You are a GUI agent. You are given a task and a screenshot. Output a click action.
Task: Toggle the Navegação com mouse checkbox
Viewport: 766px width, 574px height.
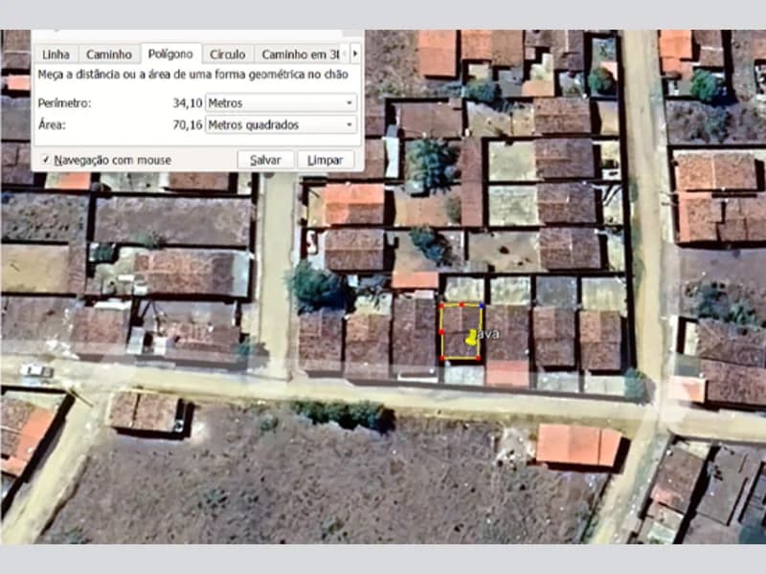(46, 160)
